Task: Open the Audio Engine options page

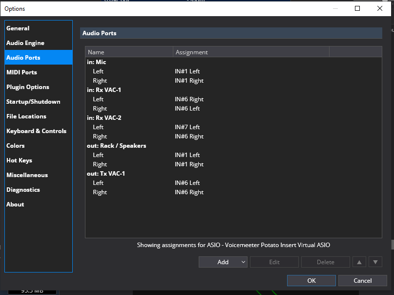Action: click(39, 43)
